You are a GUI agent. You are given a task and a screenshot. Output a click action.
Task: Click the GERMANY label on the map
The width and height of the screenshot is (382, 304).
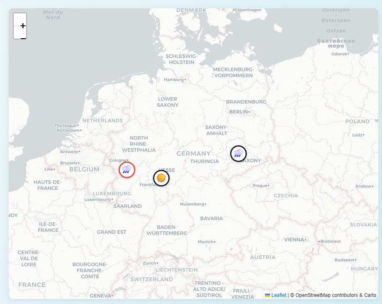(195, 153)
